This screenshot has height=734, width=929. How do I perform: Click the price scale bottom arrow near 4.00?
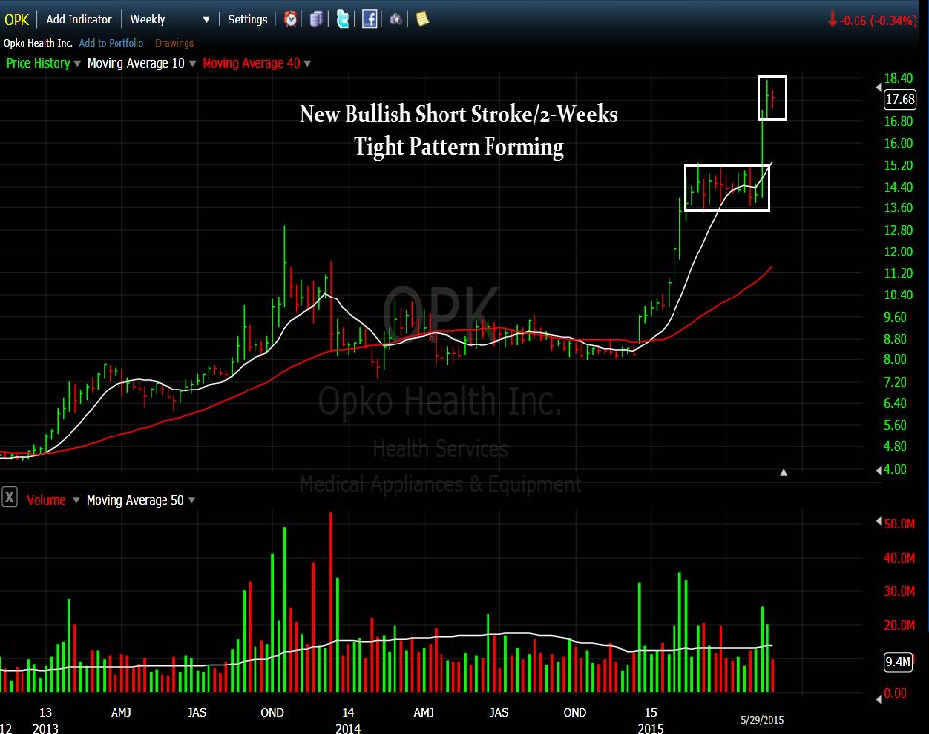click(x=879, y=470)
